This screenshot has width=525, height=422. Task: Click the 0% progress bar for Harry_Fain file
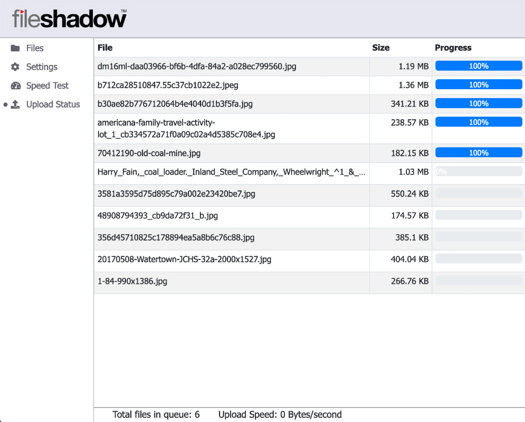tap(478, 171)
